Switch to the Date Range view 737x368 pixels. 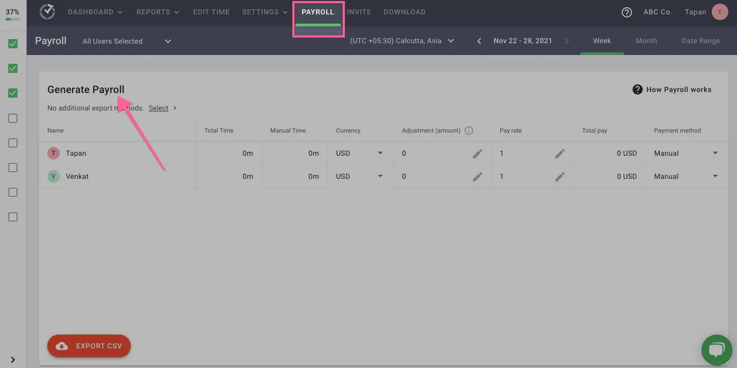point(701,41)
